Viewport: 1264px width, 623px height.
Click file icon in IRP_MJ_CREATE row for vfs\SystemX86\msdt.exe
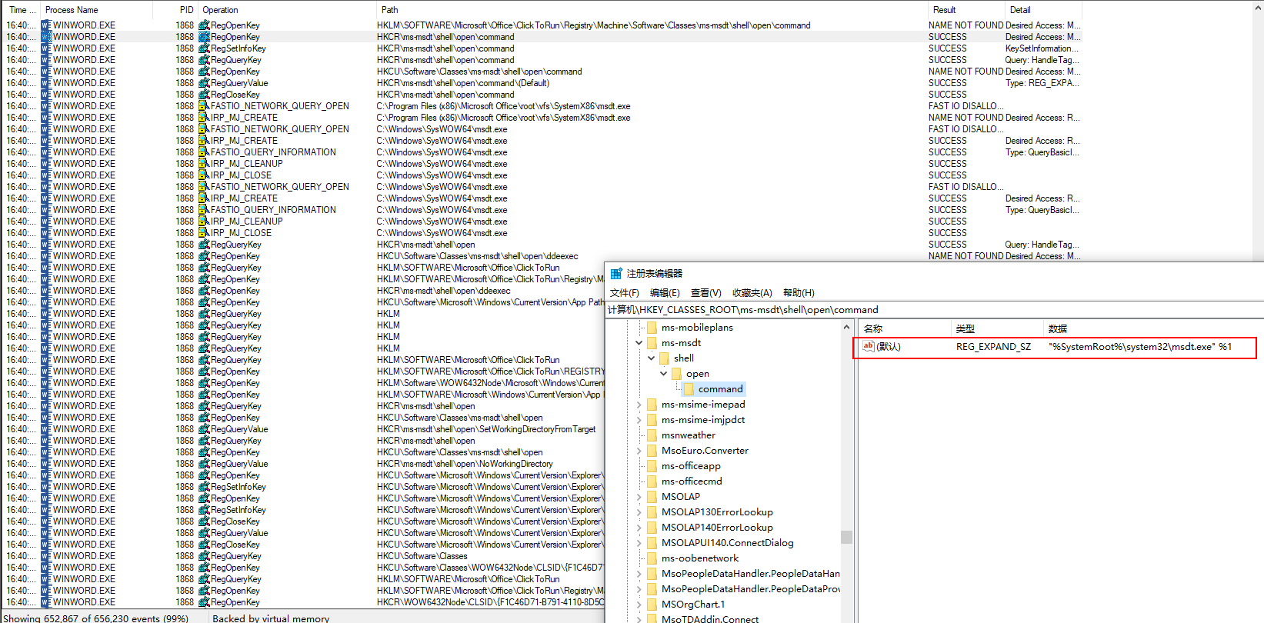pos(204,118)
